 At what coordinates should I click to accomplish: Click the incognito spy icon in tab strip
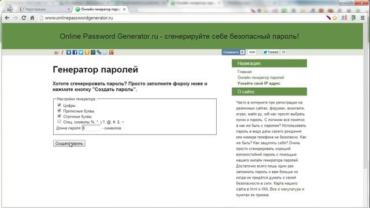pyautogui.click(x=9, y=9)
